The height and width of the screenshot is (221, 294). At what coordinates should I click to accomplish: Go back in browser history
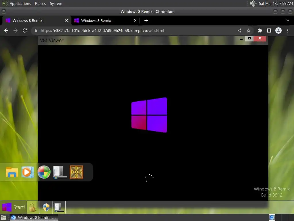tap(6, 31)
